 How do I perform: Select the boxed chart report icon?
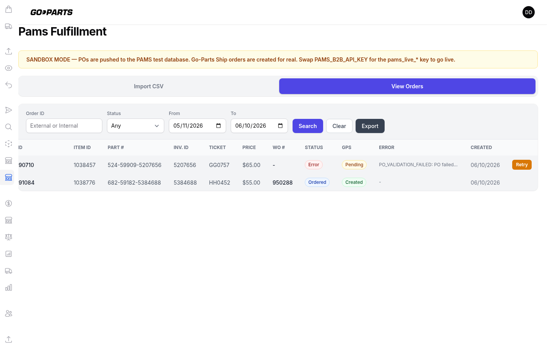coord(8,254)
